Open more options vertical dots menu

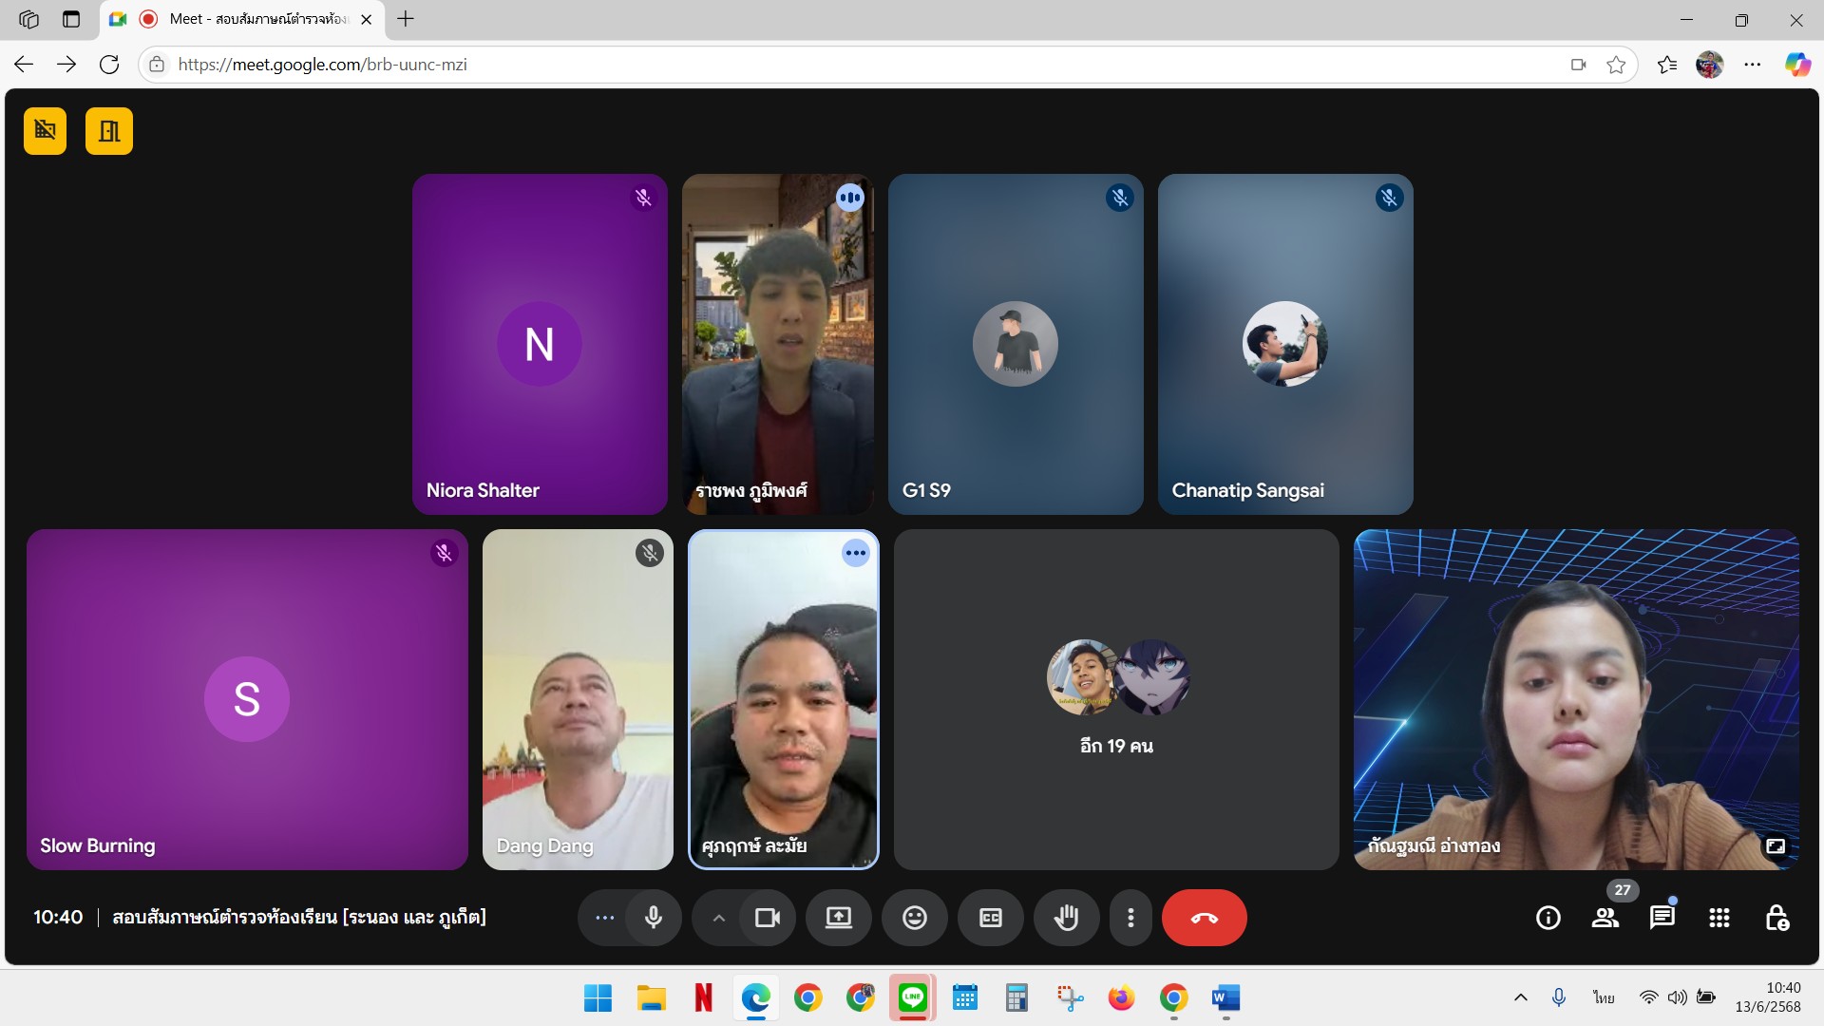click(x=1130, y=918)
